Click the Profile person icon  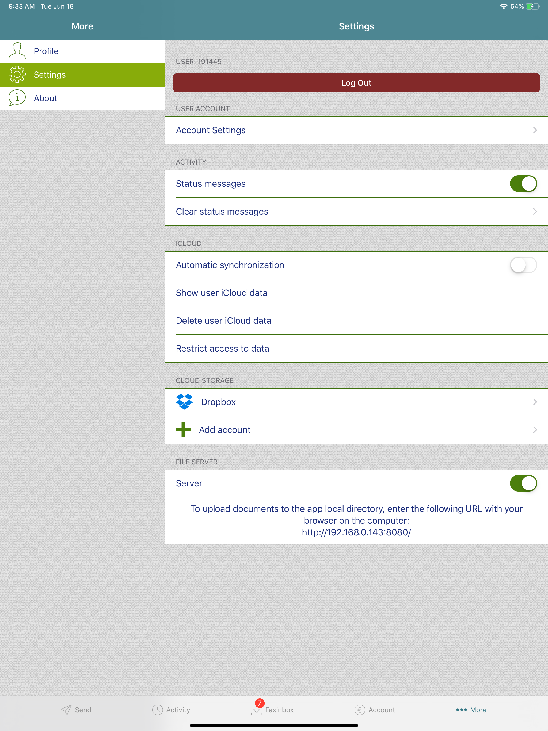pyautogui.click(x=17, y=51)
